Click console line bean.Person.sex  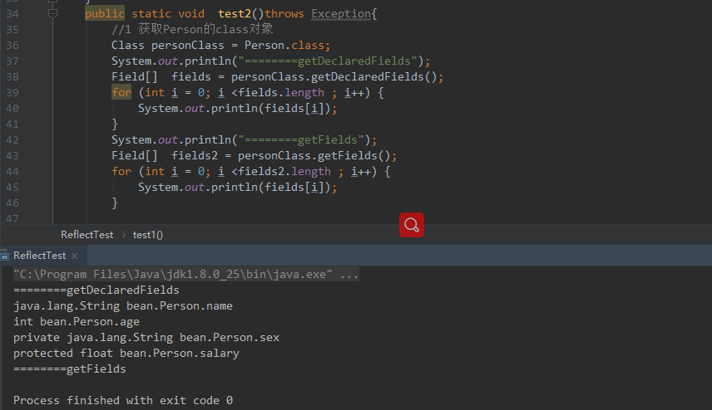click(146, 338)
